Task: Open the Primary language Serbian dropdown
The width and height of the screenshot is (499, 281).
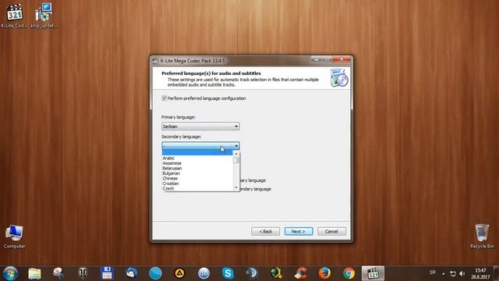Action: 200,126
